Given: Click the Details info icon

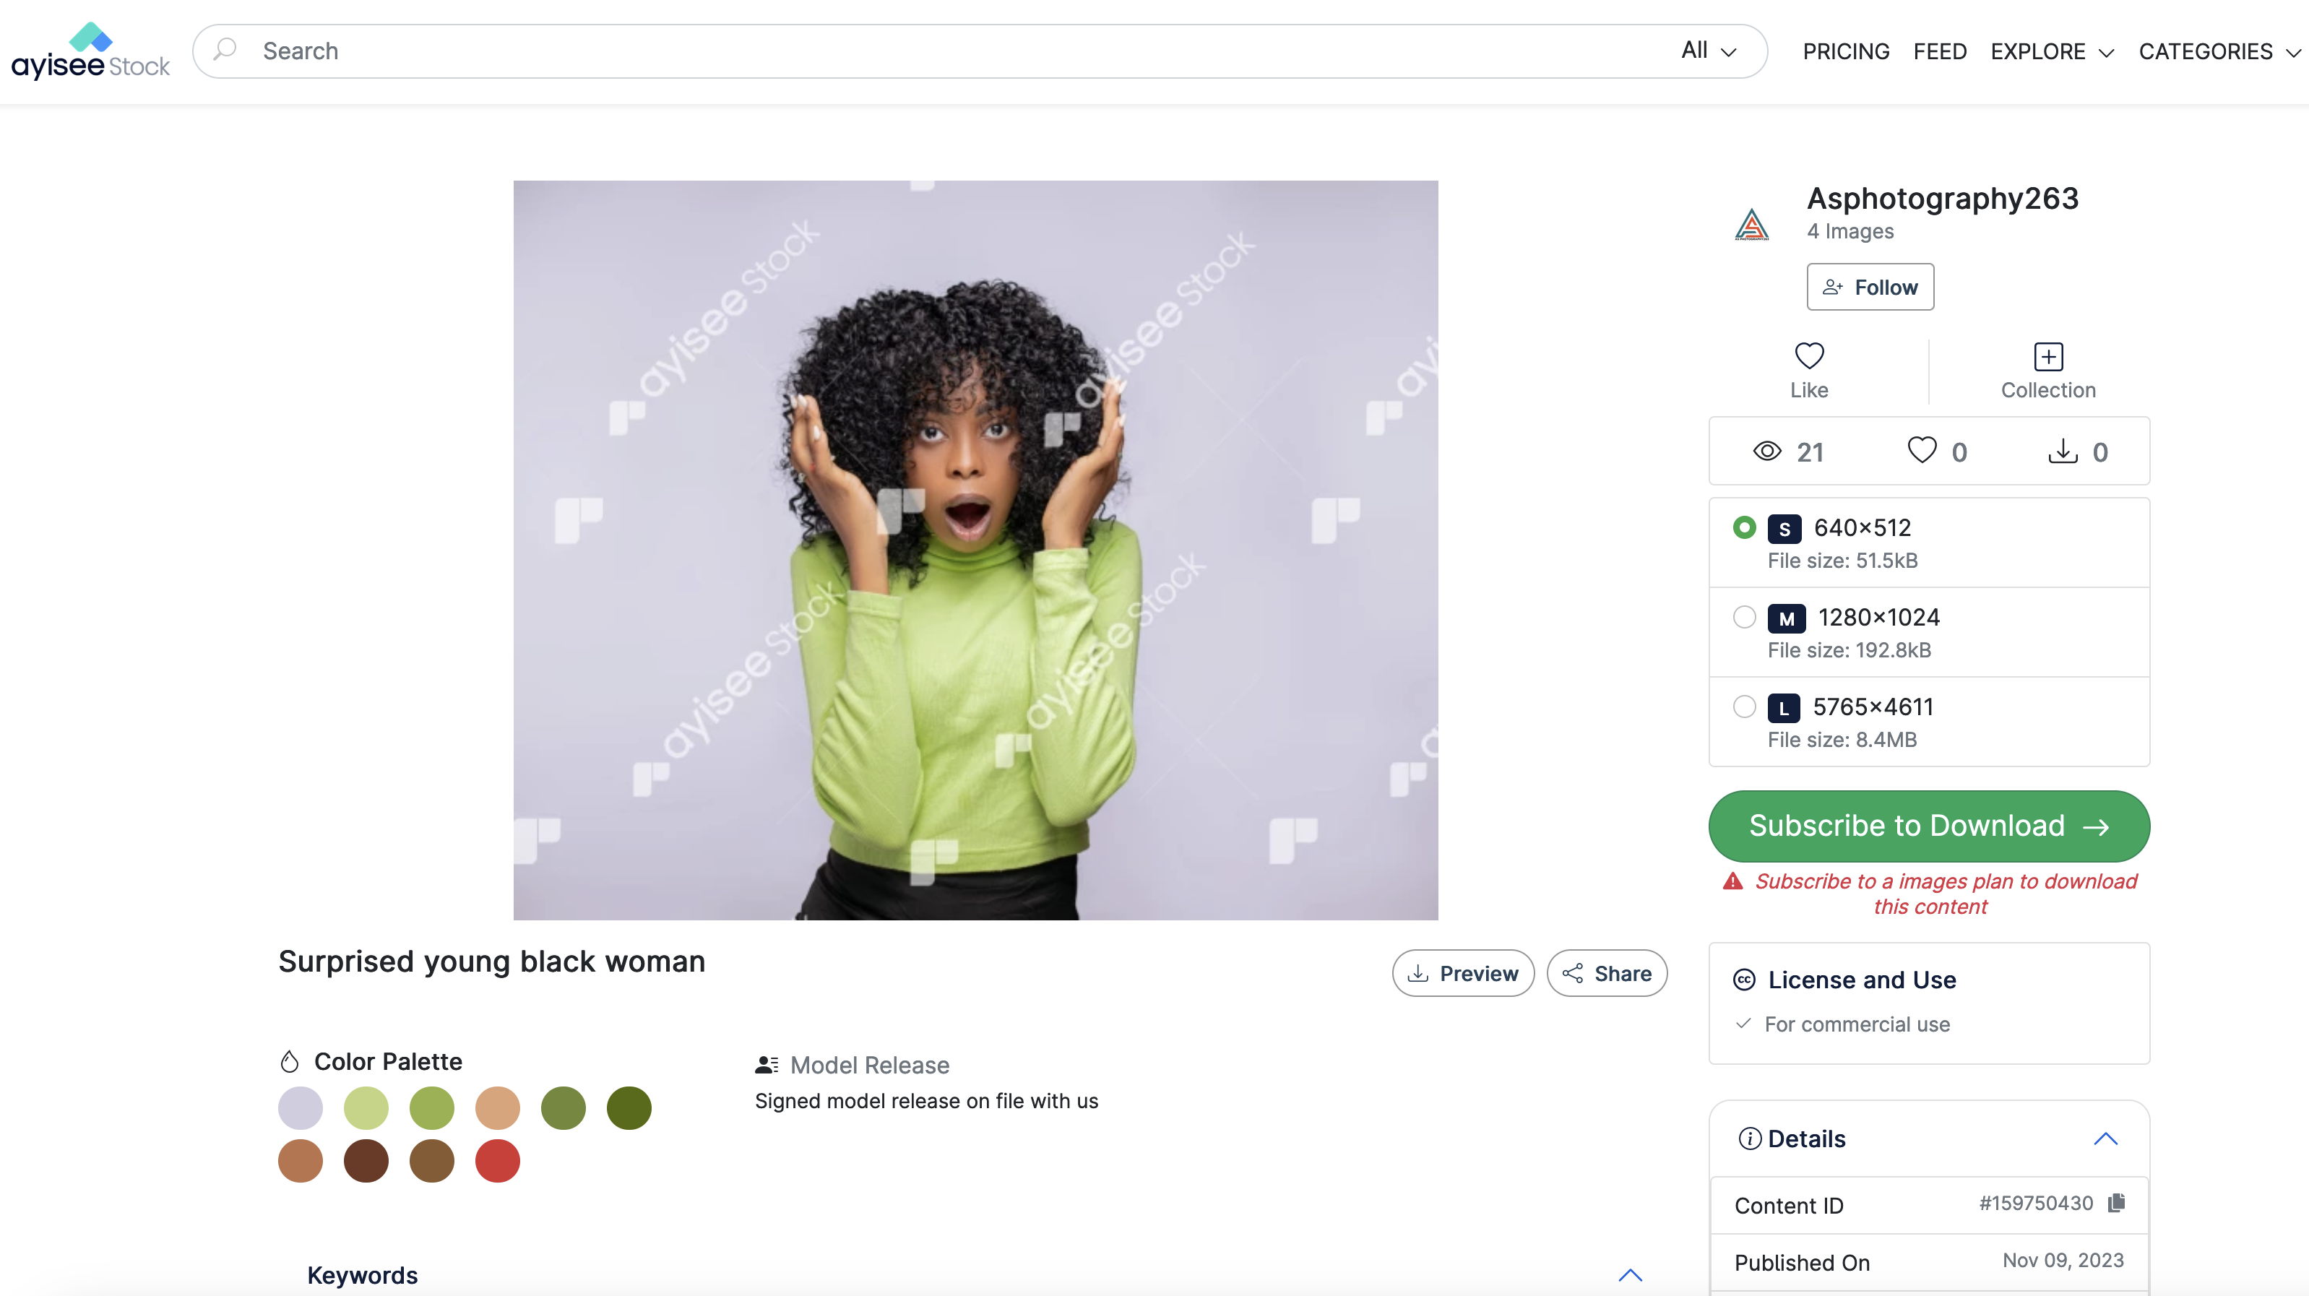Looking at the screenshot, I should pyautogui.click(x=1750, y=1139).
